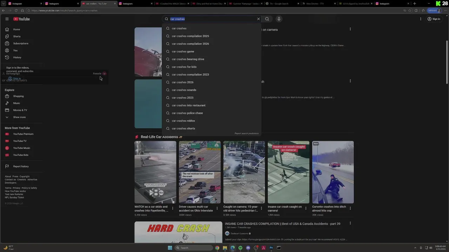Click the browser address bar URL
The width and height of the screenshot is (449, 252).
[x=64, y=10]
